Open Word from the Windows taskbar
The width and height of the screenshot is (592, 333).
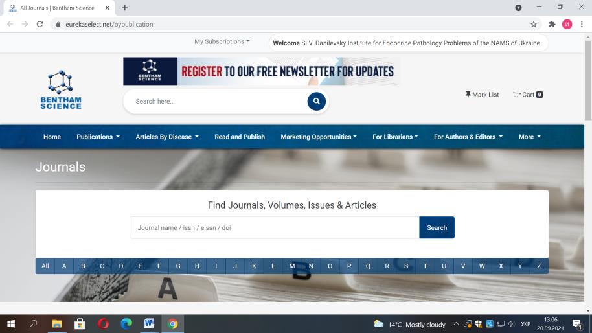point(149,324)
